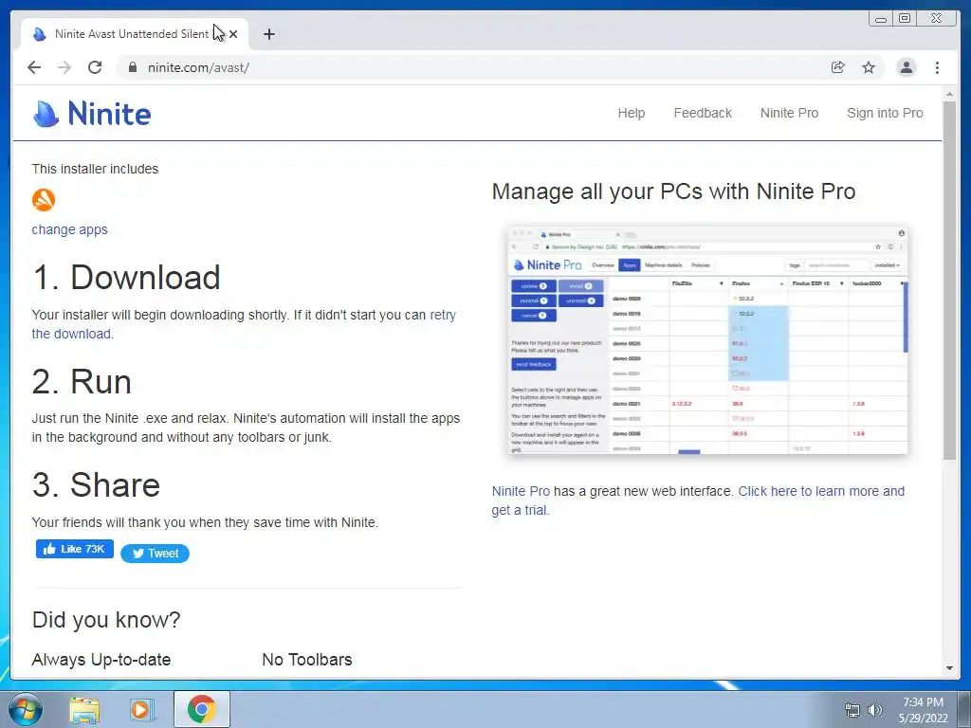Click the padlock site info icon

(x=132, y=67)
